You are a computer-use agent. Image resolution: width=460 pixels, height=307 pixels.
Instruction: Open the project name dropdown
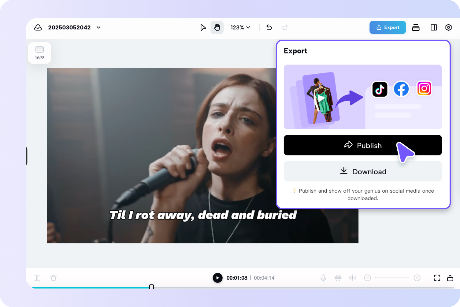pos(98,27)
